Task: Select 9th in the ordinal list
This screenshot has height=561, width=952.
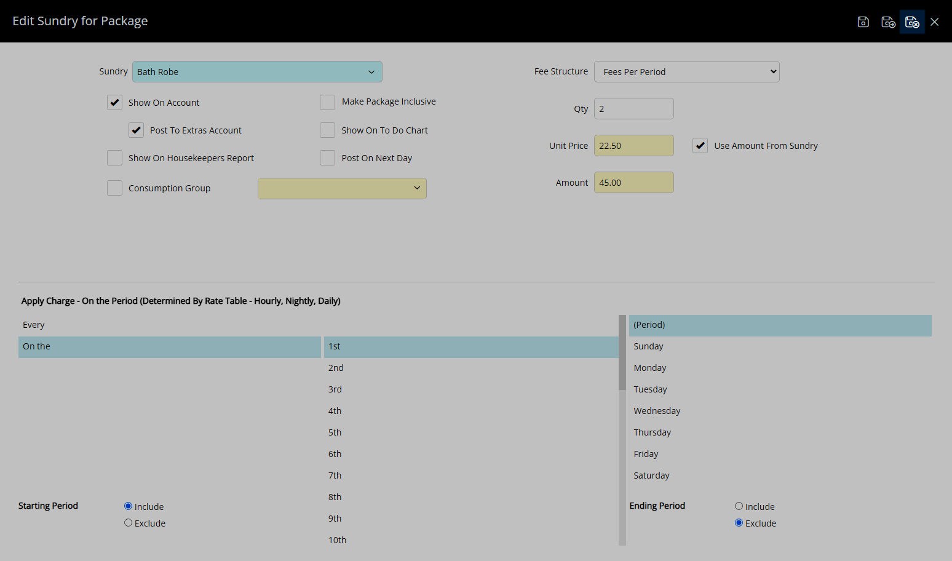Action: pos(471,519)
